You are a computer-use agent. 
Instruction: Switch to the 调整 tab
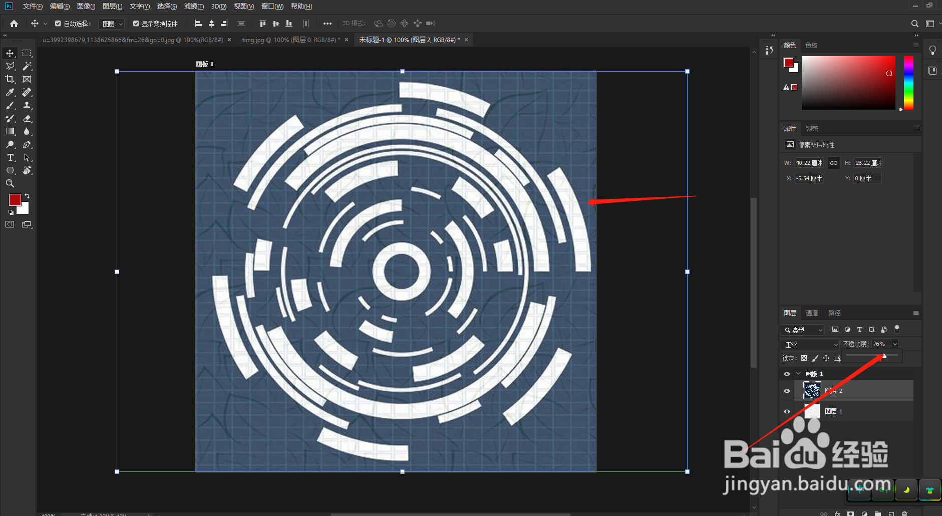[x=812, y=129]
